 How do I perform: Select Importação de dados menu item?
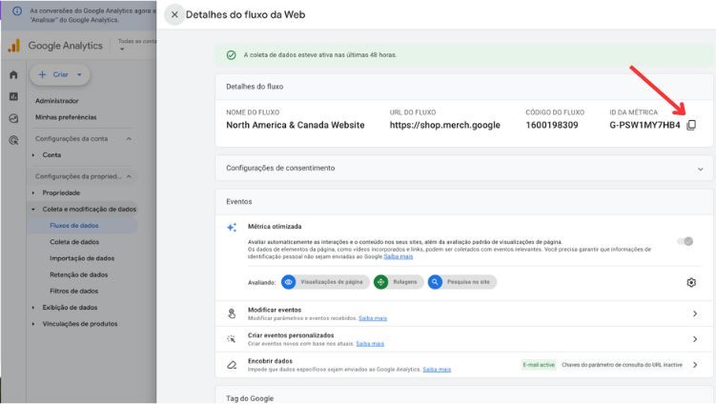(82, 258)
